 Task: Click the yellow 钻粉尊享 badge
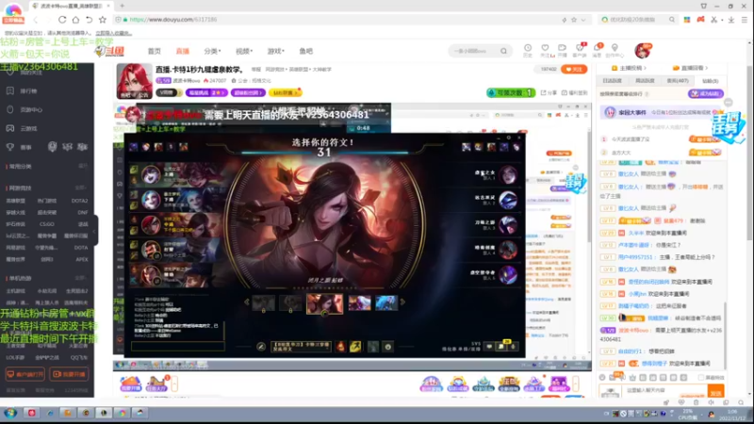click(x=286, y=92)
